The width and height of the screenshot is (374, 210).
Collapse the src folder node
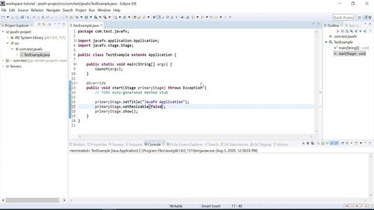[x=8, y=43]
